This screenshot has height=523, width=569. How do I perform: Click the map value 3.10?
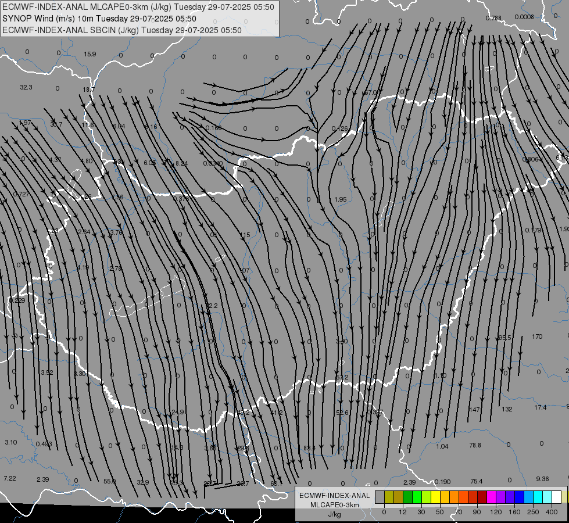point(11,442)
